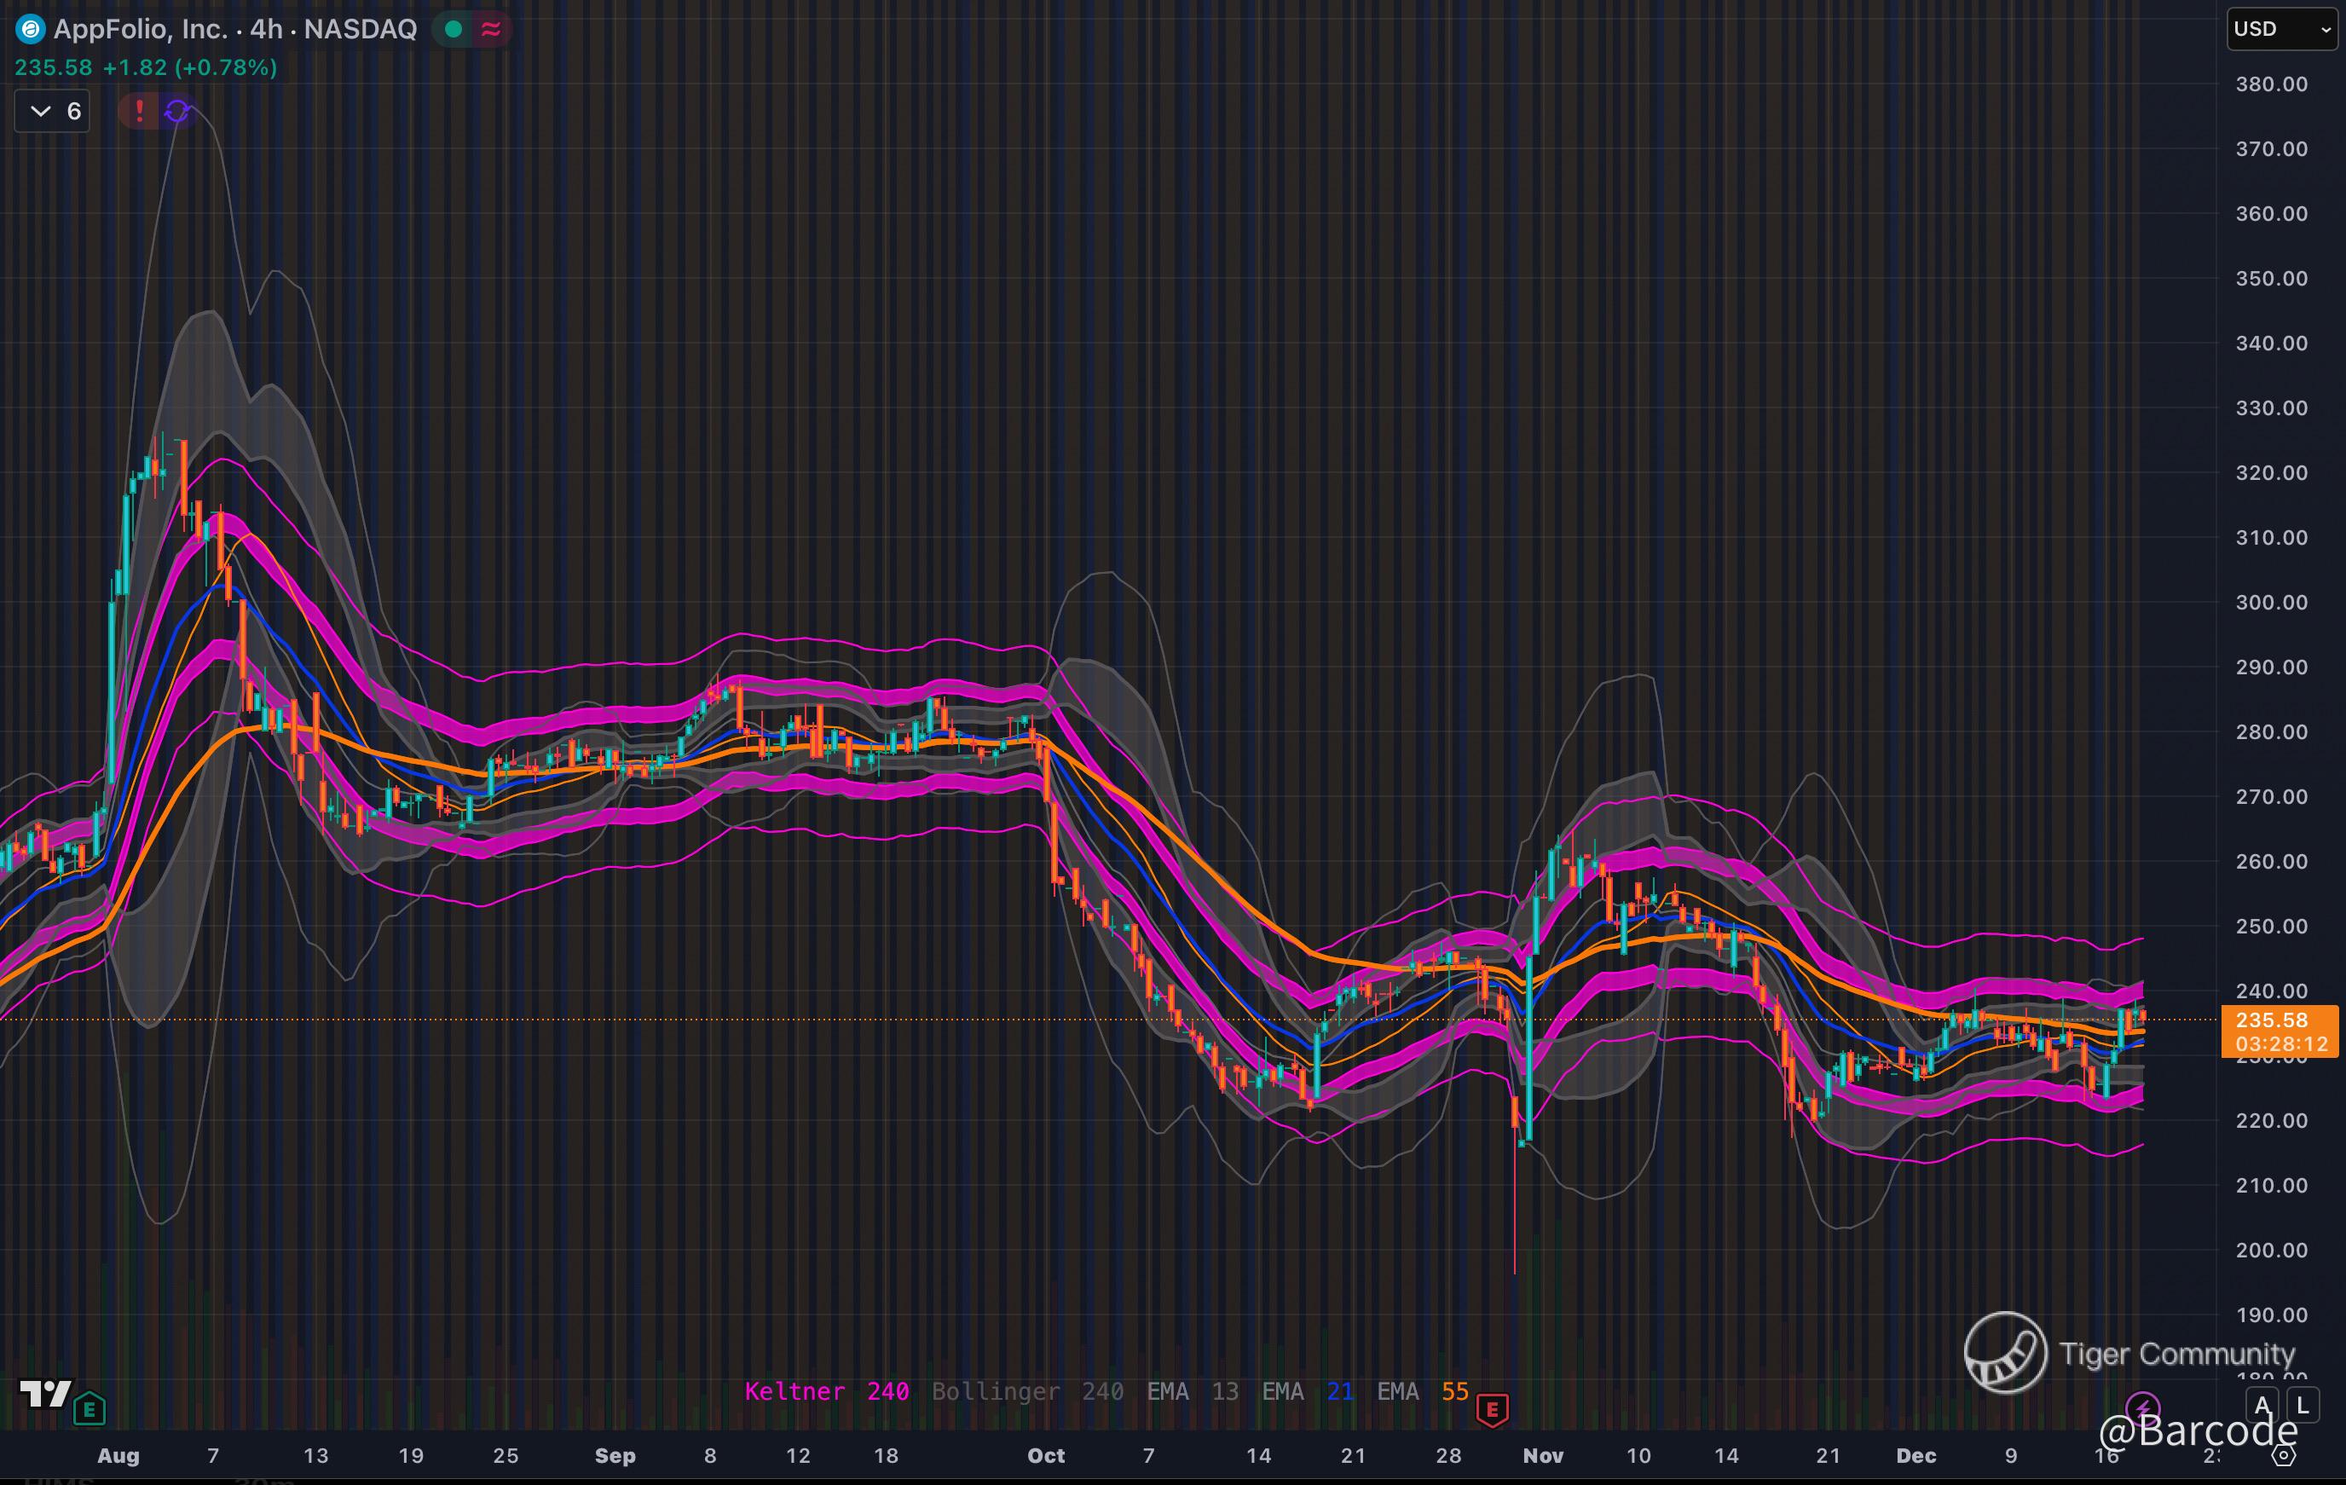Screen dimensions: 2346x1485
Task: Open the USD currency dropdown
Action: tap(2282, 28)
